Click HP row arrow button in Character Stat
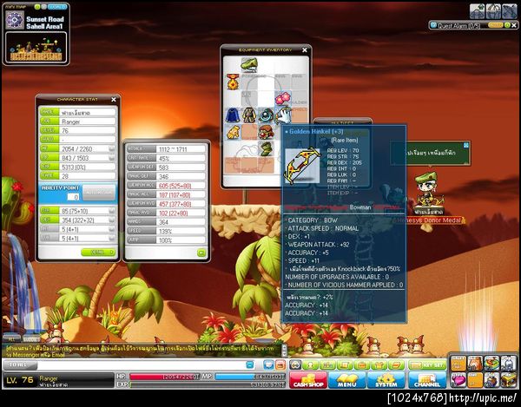Image resolution: width=521 pixels, height=407 pixels. point(112,148)
